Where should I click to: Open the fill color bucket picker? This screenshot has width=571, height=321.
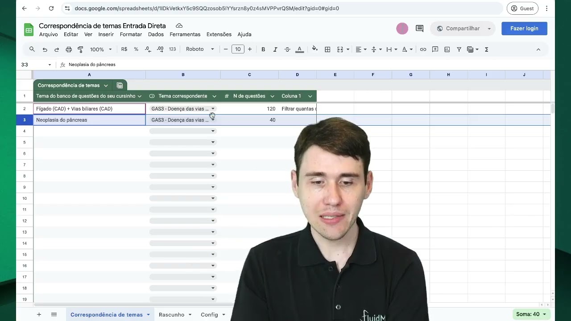click(x=315, y=49)
